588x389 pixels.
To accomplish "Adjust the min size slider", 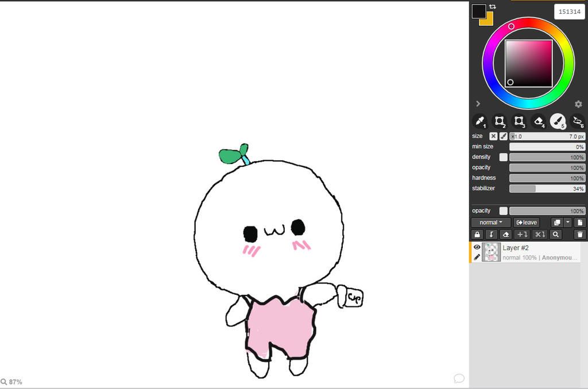I will [547, 147].
